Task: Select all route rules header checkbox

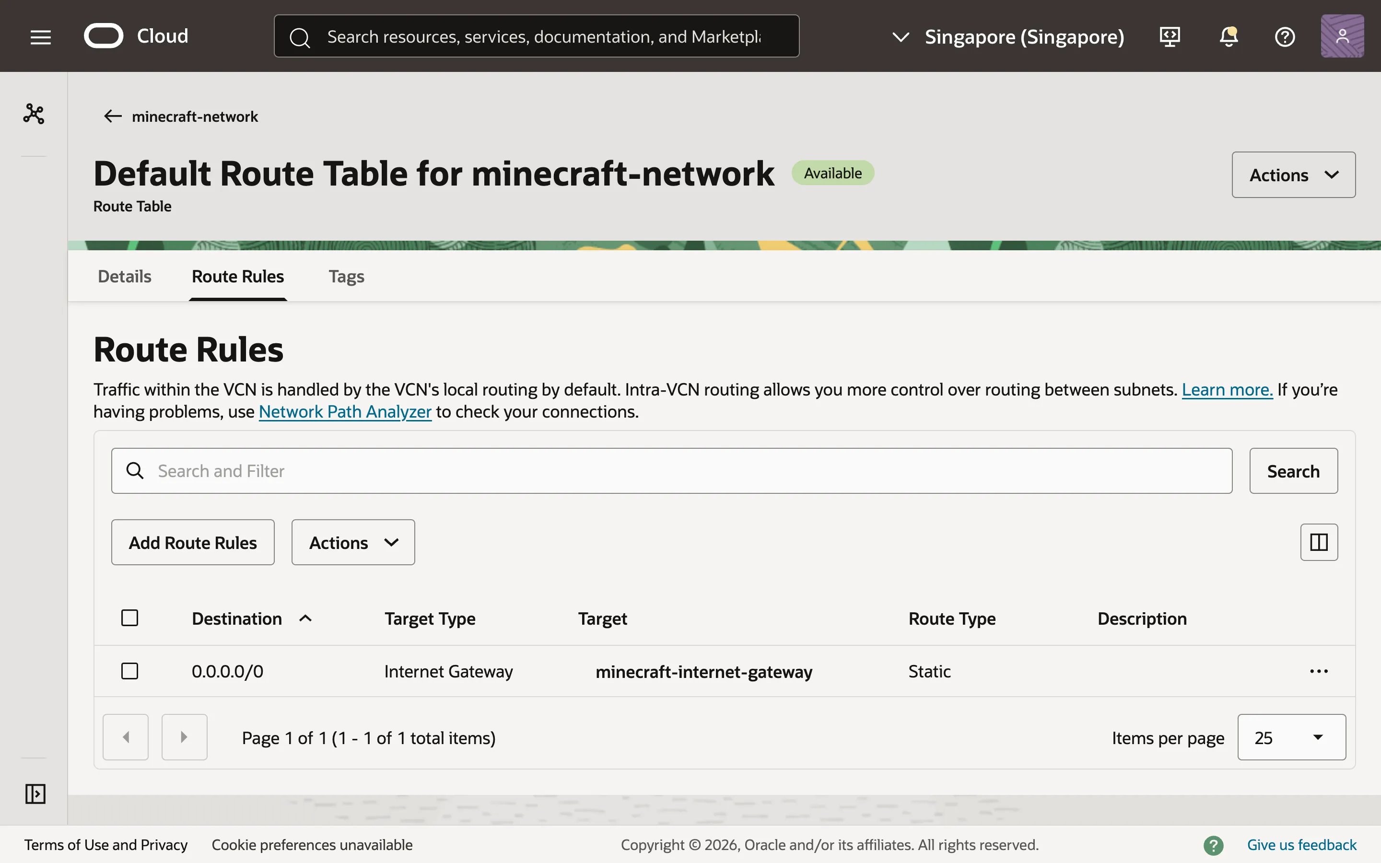Action: (x=129, y=618)
